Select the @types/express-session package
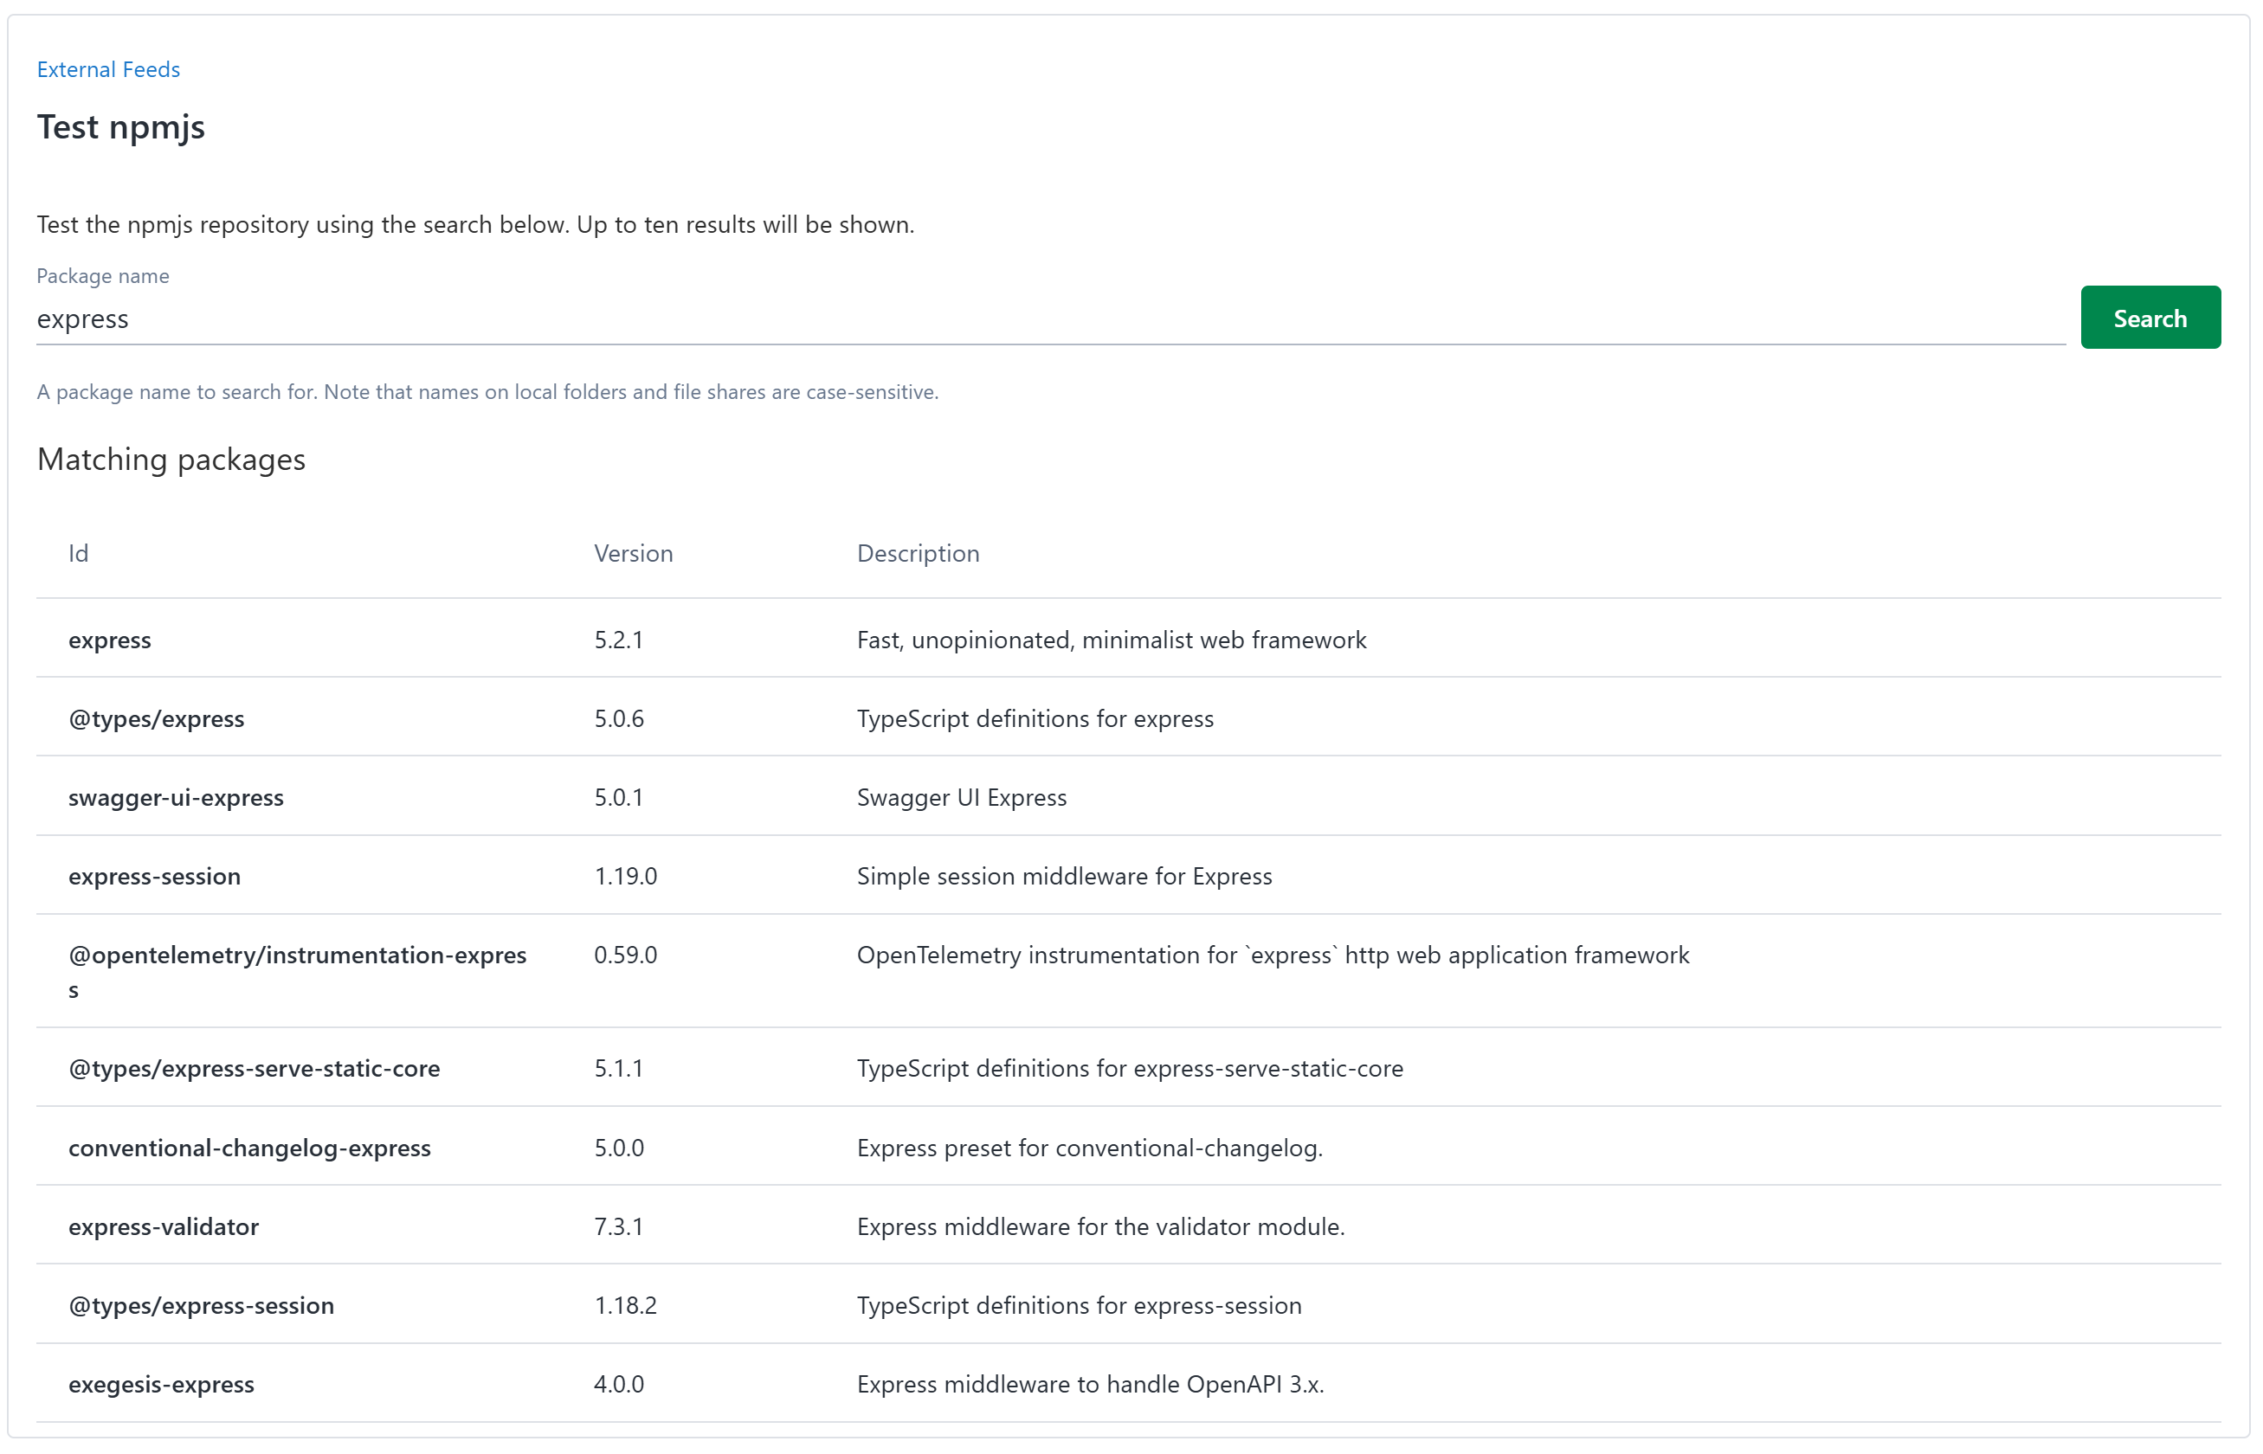This screenshot has width=2263, height=1454. coord(201,1305)
